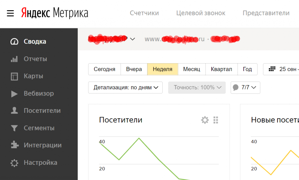Click the Интеграции puzzle piece icon
Image resolution: width=299 pixels, height=180 pixels.
click(15, 145)
